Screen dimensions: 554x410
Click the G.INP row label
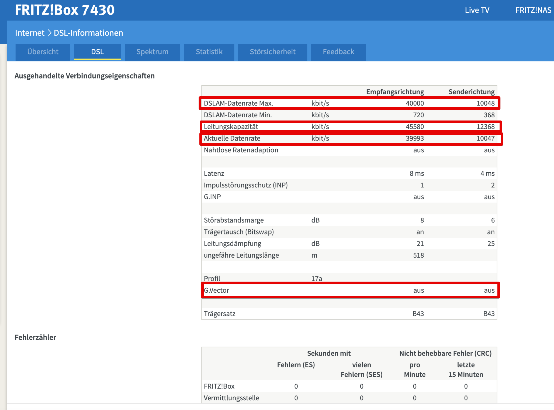(212, 197)
